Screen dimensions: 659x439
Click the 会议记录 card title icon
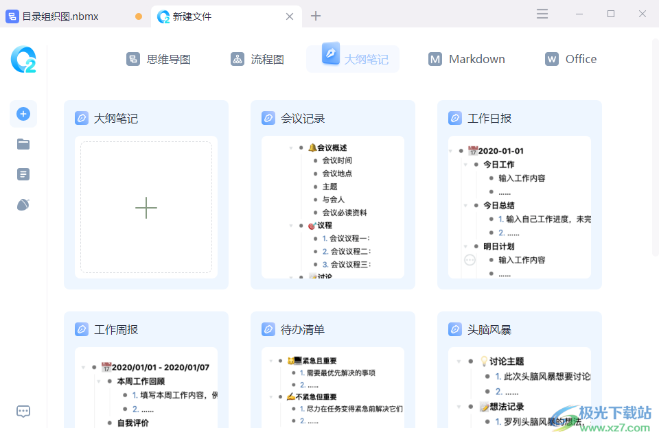[268, 118]
